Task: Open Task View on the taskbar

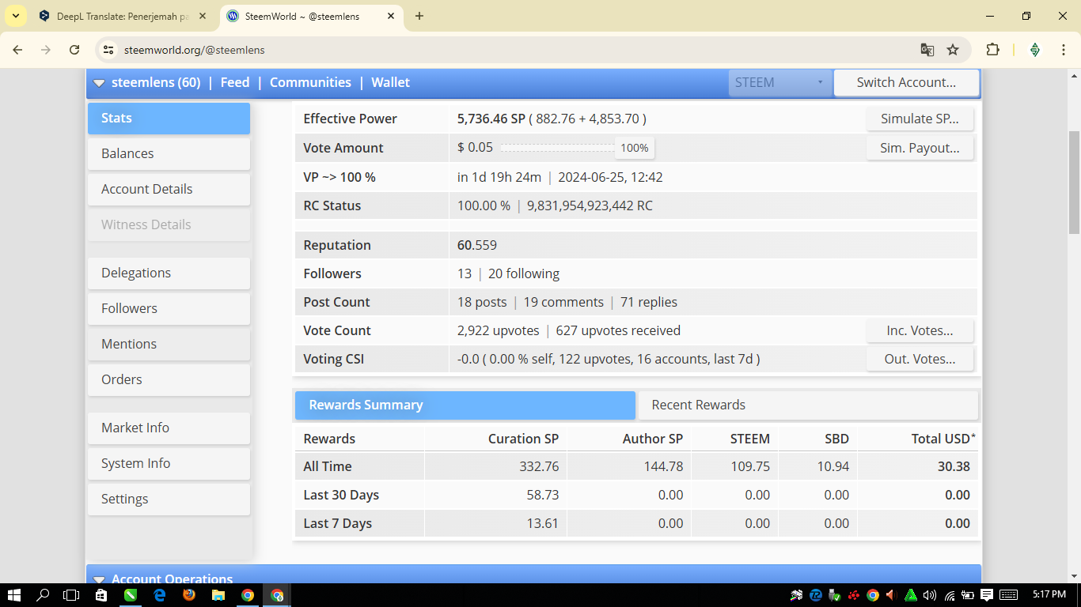Action: [x=71, y=595]
